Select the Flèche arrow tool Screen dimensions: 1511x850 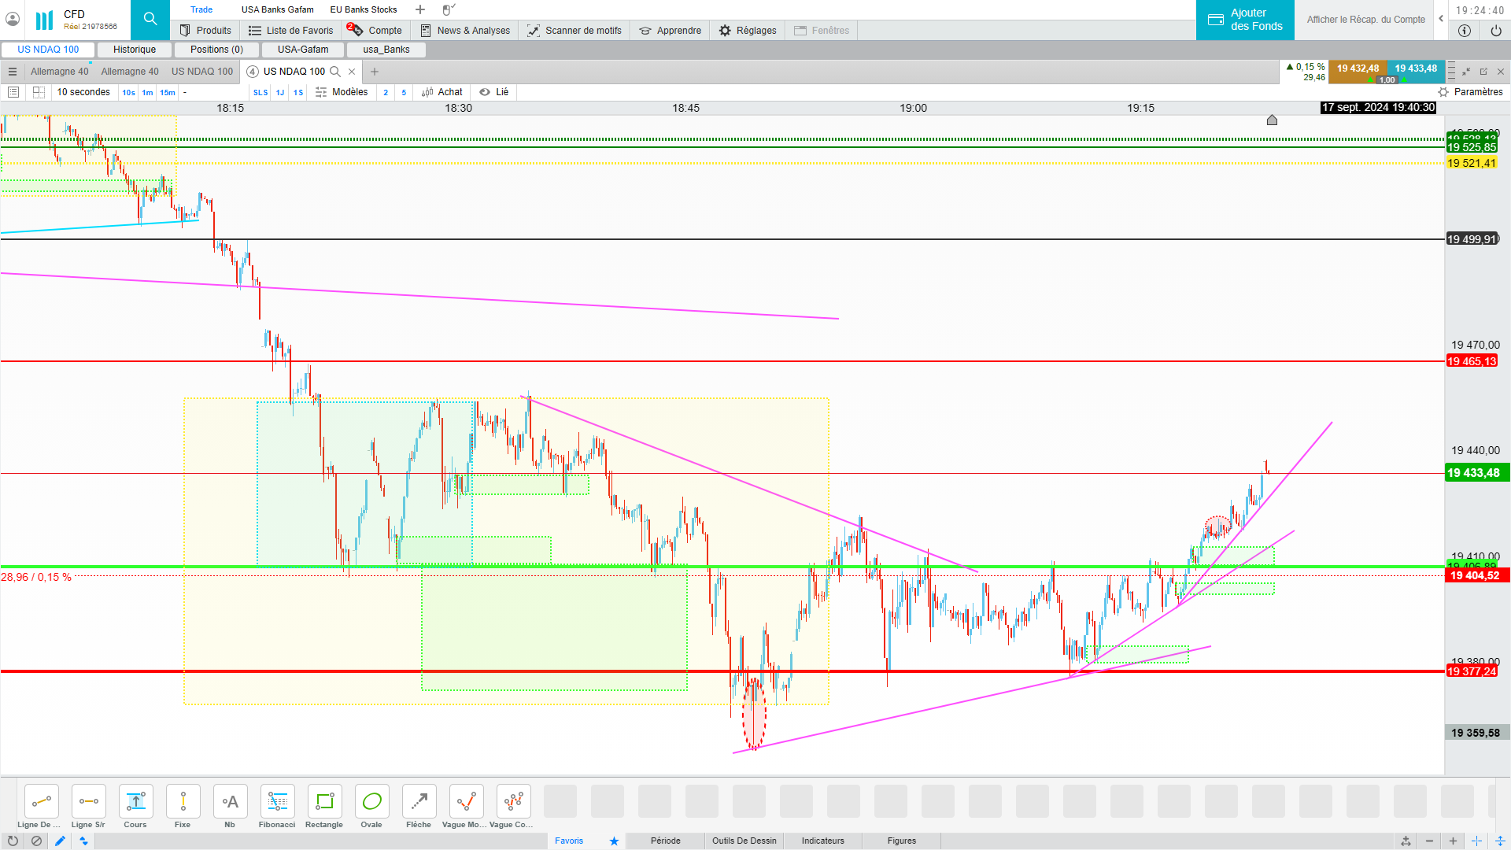pyautogui.click(x=419, y=802)
